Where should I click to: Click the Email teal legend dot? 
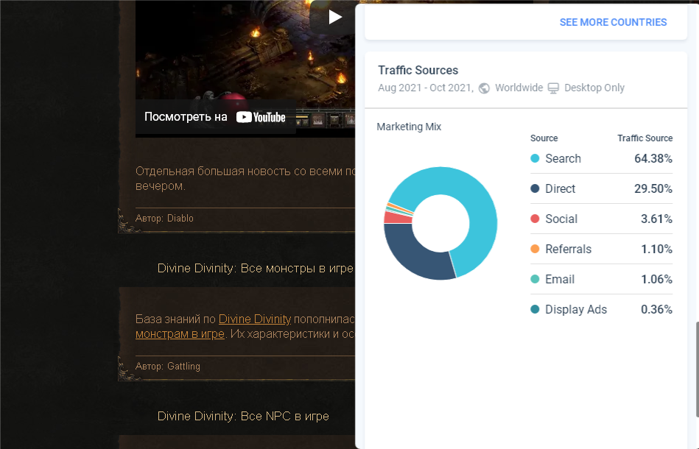point(535,279)
